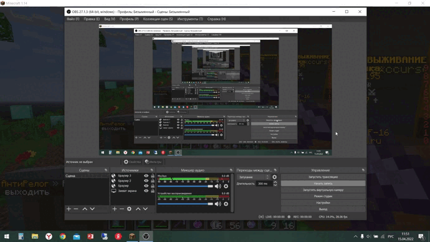Click Запустить трансляцию button

pyautogui.click(x=323, y=177)
